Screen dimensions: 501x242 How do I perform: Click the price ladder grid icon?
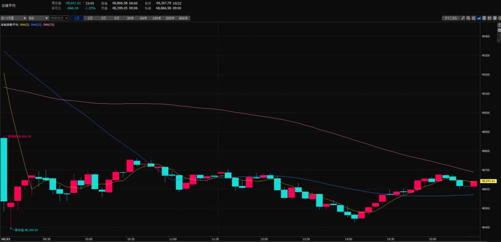click(x=474, y=18)
